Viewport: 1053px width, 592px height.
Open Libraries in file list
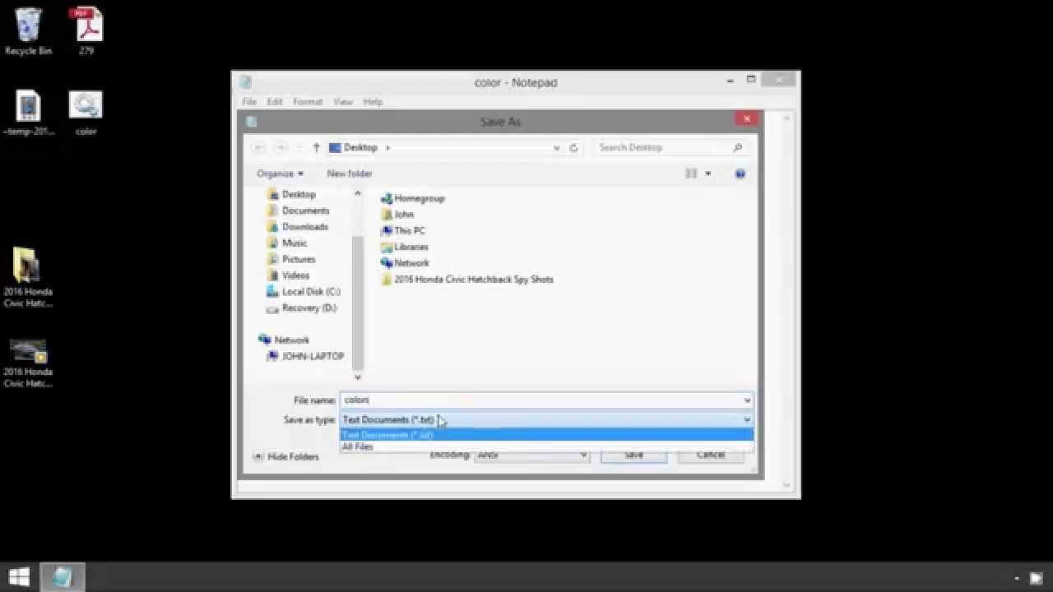(404, 247)
